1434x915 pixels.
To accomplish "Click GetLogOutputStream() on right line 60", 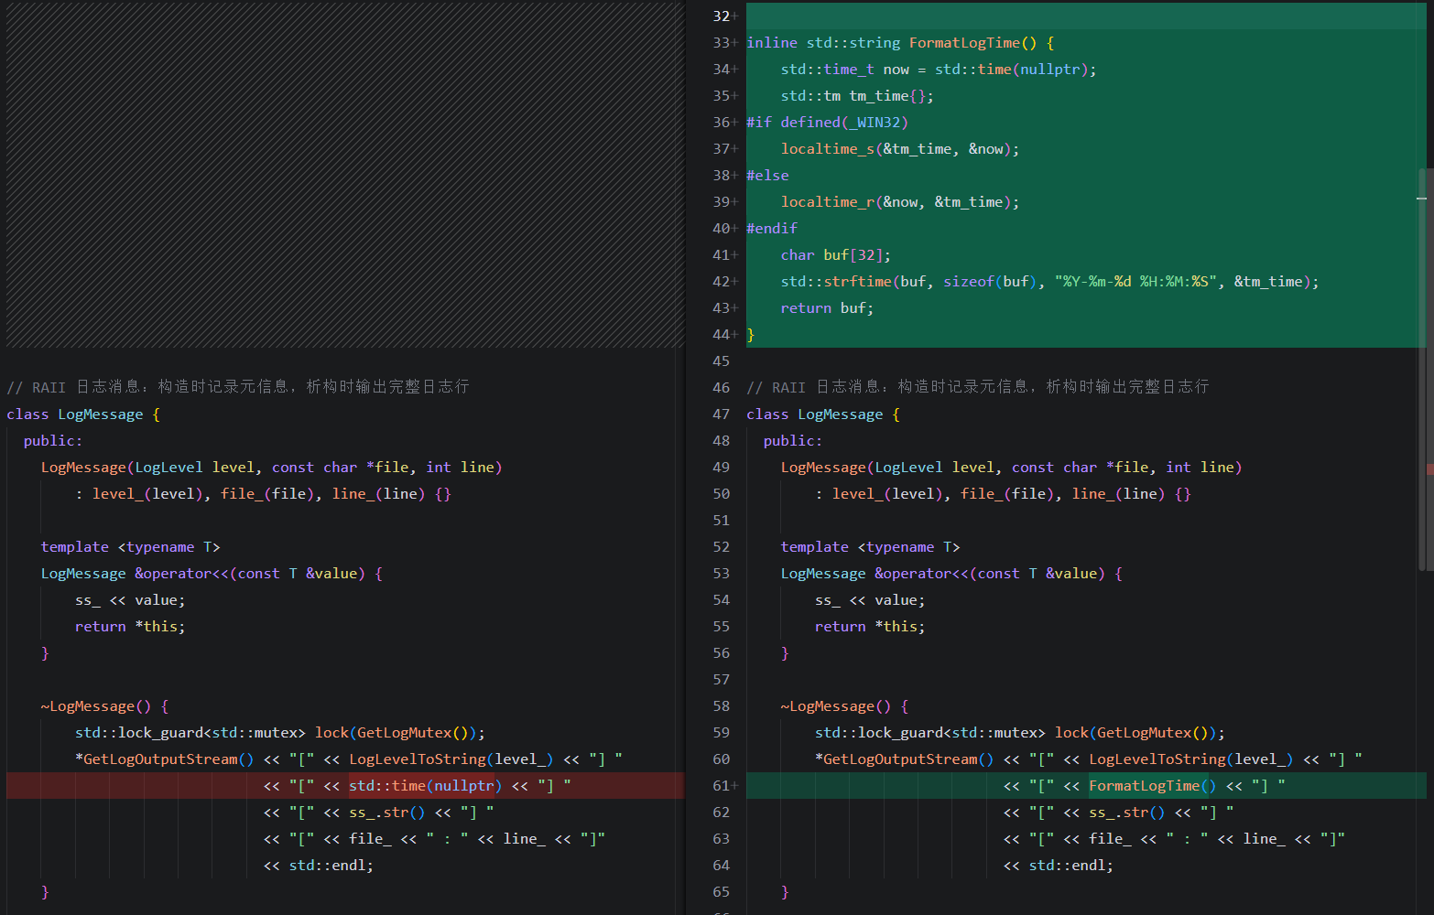I will [x=908, y=759].
